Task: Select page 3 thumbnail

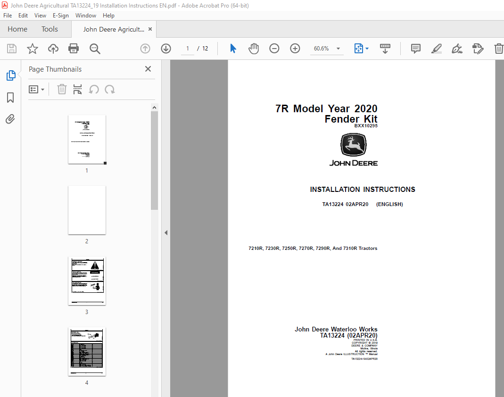Action: point(87,281)
